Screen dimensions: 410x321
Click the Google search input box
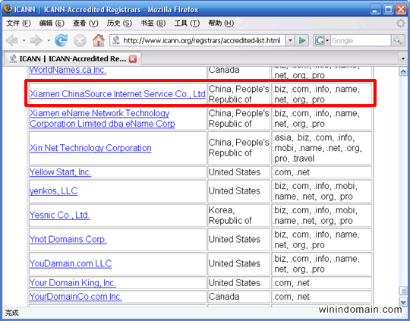(x=361, y=40)
